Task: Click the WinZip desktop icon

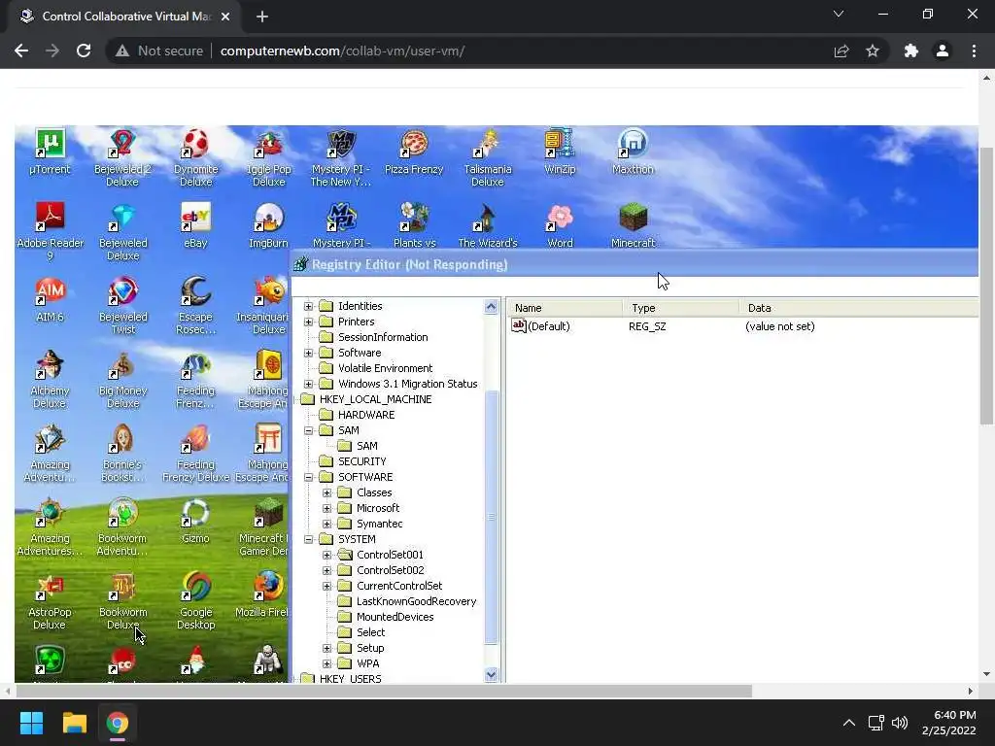Action: [x=560, y=151]
